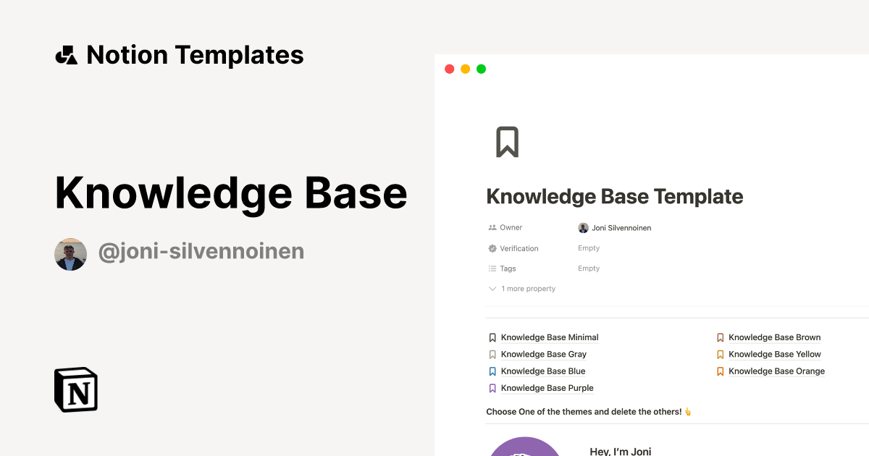This screenshot has height=456, width=869.
Task: Click Empty value for Verification property
Action: pos(589,248)
